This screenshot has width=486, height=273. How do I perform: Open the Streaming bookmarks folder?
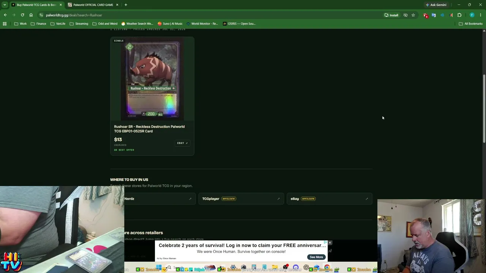79,24
